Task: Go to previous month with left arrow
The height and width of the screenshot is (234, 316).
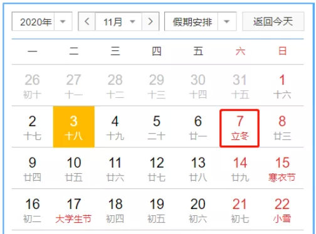Action: pos(87,21)
